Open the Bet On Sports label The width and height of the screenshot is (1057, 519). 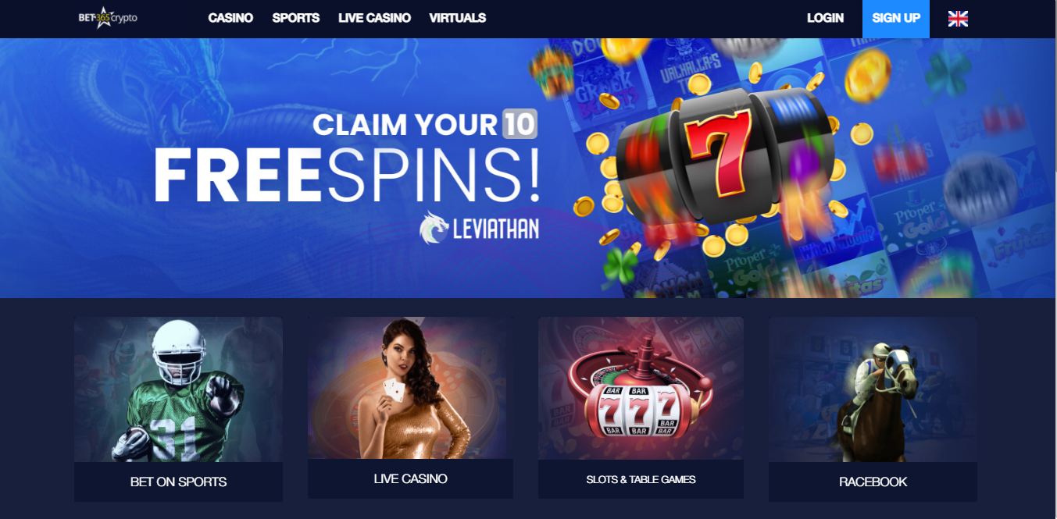pos(178,482)
